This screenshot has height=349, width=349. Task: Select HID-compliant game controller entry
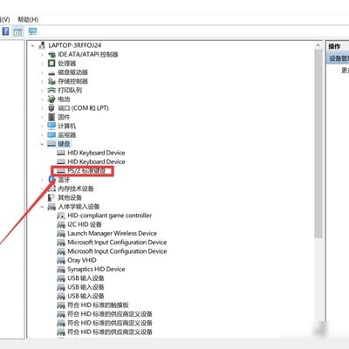(109, 216)
